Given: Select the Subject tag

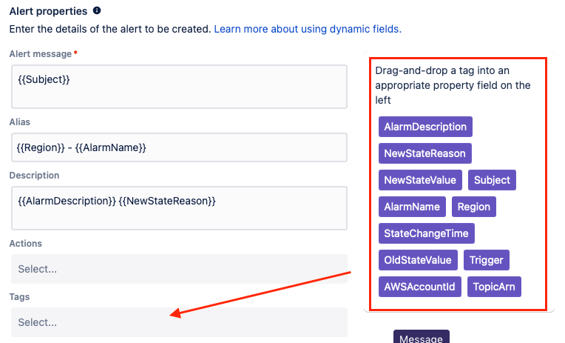Looking at the screenshot, I should [x=492, y=180].
